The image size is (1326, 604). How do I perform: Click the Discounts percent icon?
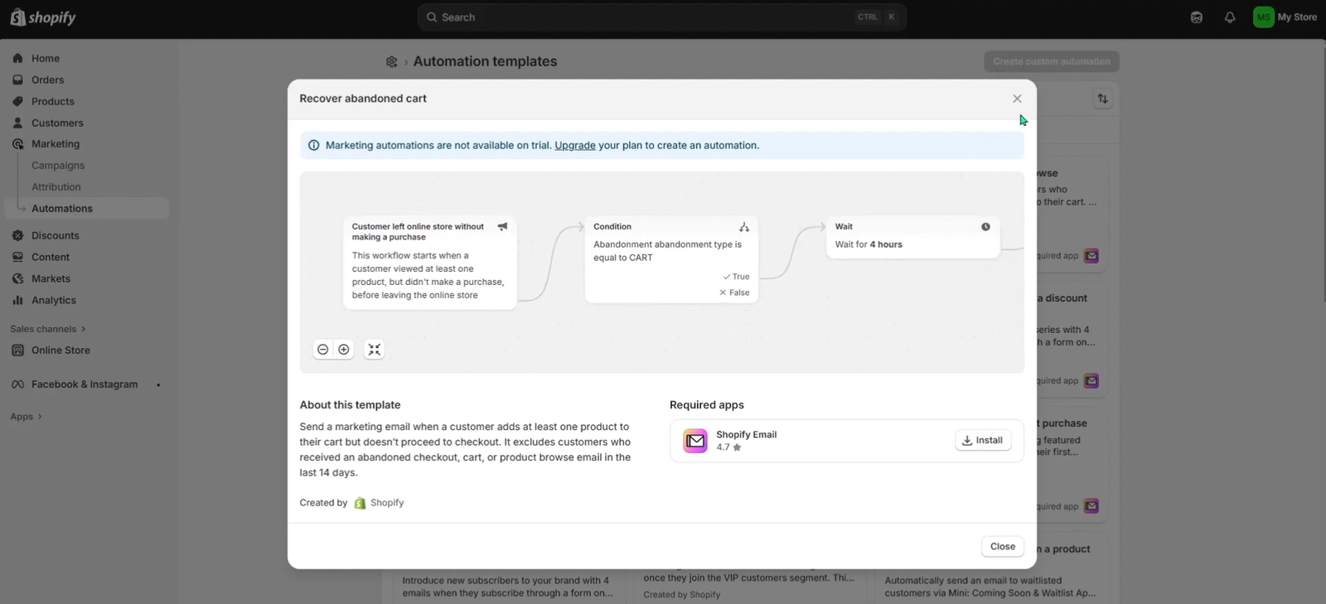(x=17, y=235)
